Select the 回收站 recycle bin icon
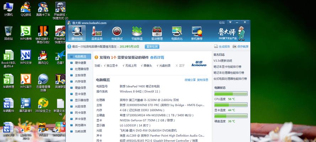The image size is (316, 142). (x=8, y=33)
